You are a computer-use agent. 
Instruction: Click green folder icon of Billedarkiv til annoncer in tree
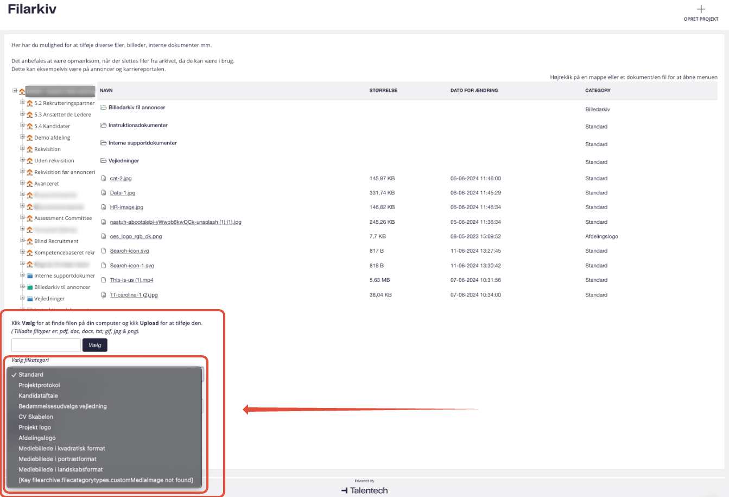coord(30,287)
